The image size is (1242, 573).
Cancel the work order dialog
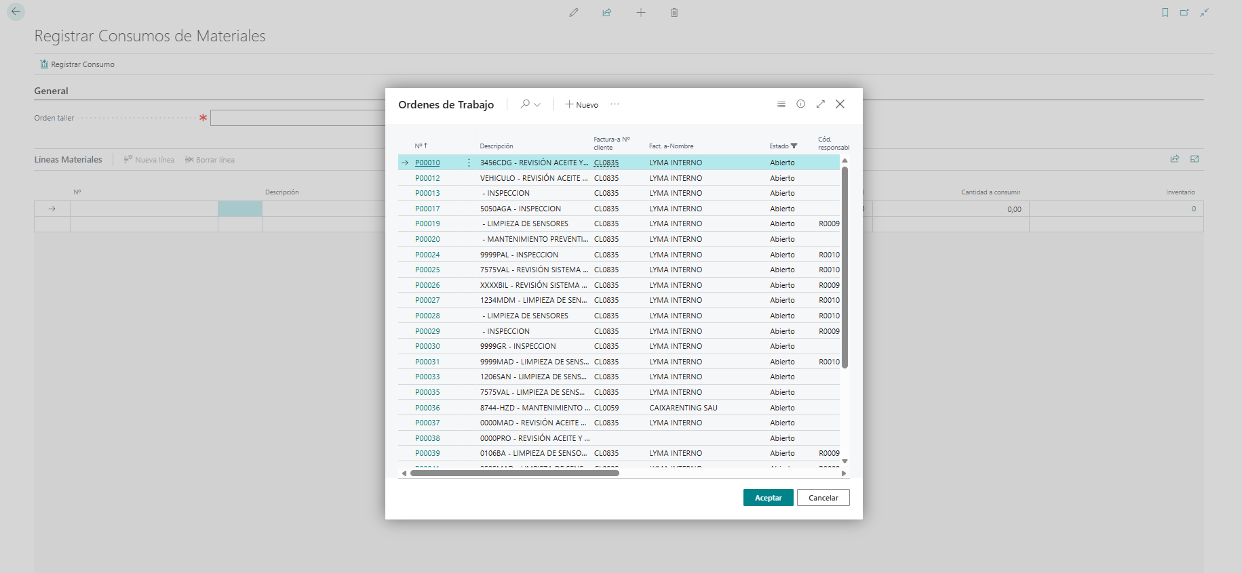click(x=823, y=498)
